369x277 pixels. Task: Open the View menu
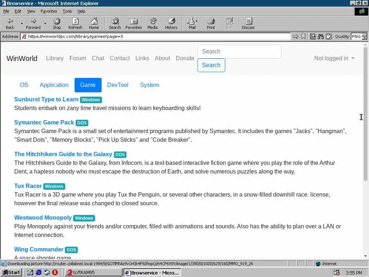click(31, 11)
